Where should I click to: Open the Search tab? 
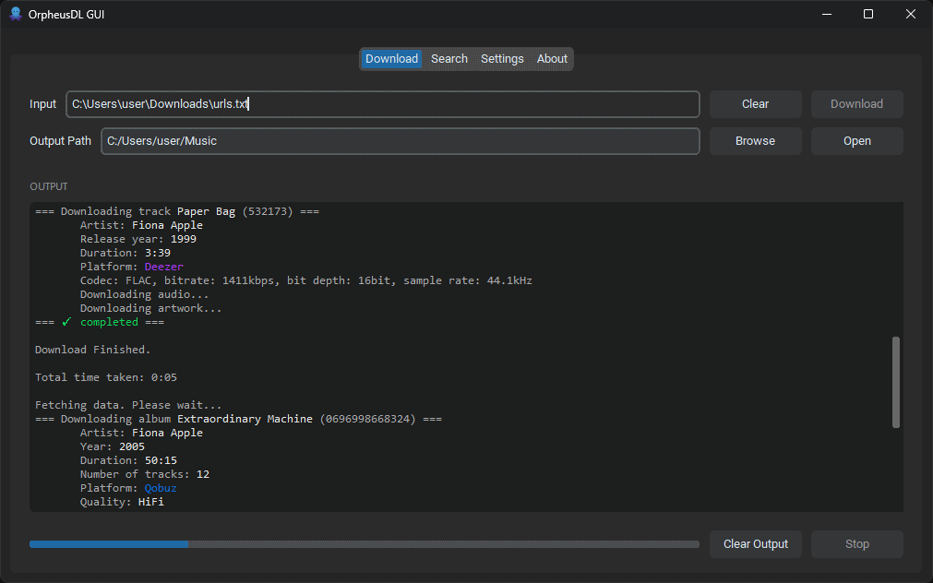click(449, 59)
